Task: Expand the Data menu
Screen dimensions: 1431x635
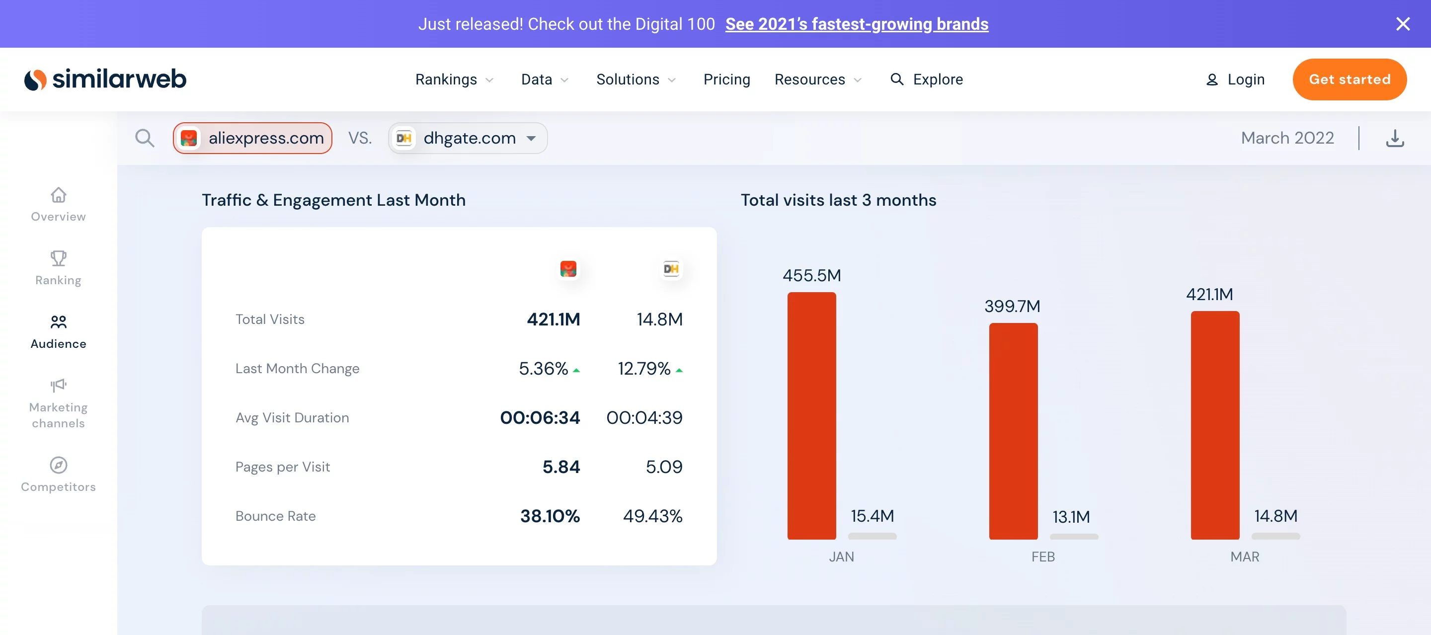Action: 545,79
